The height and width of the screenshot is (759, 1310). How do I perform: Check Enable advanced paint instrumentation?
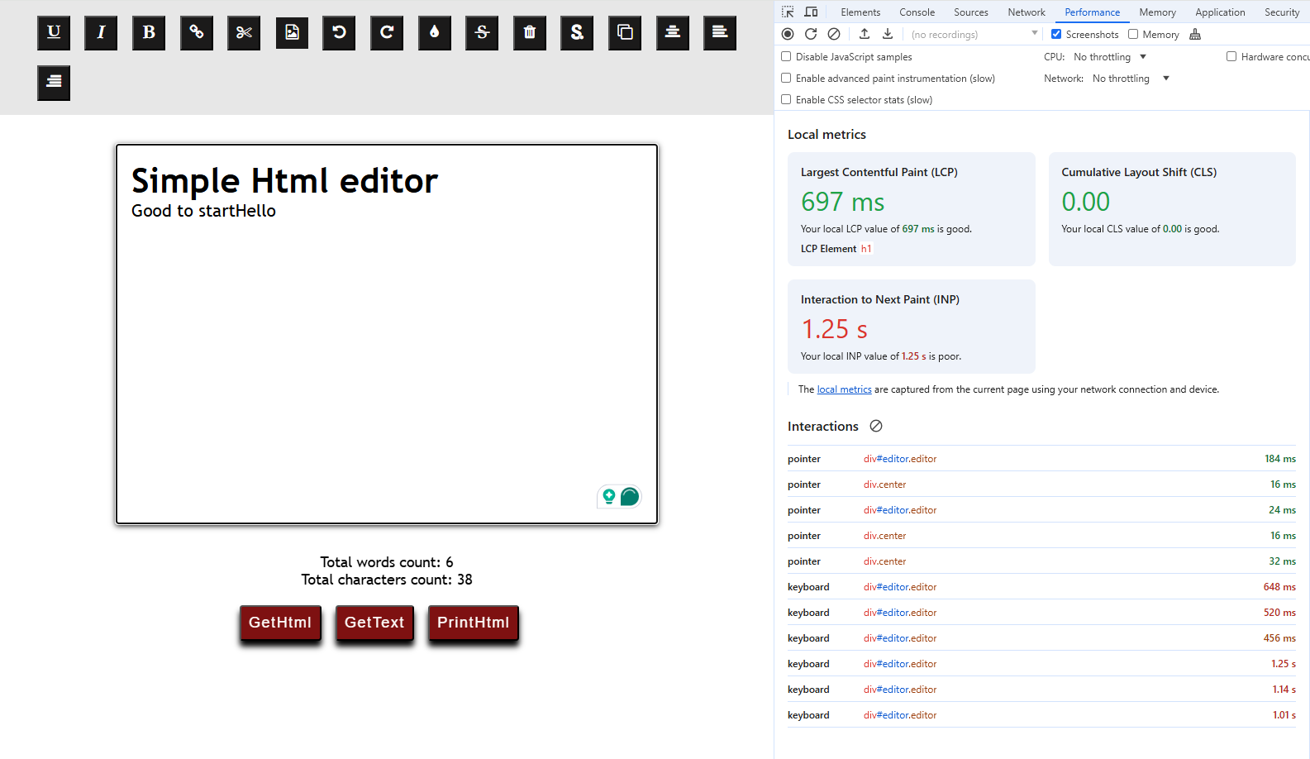click(x=786, y=78)
